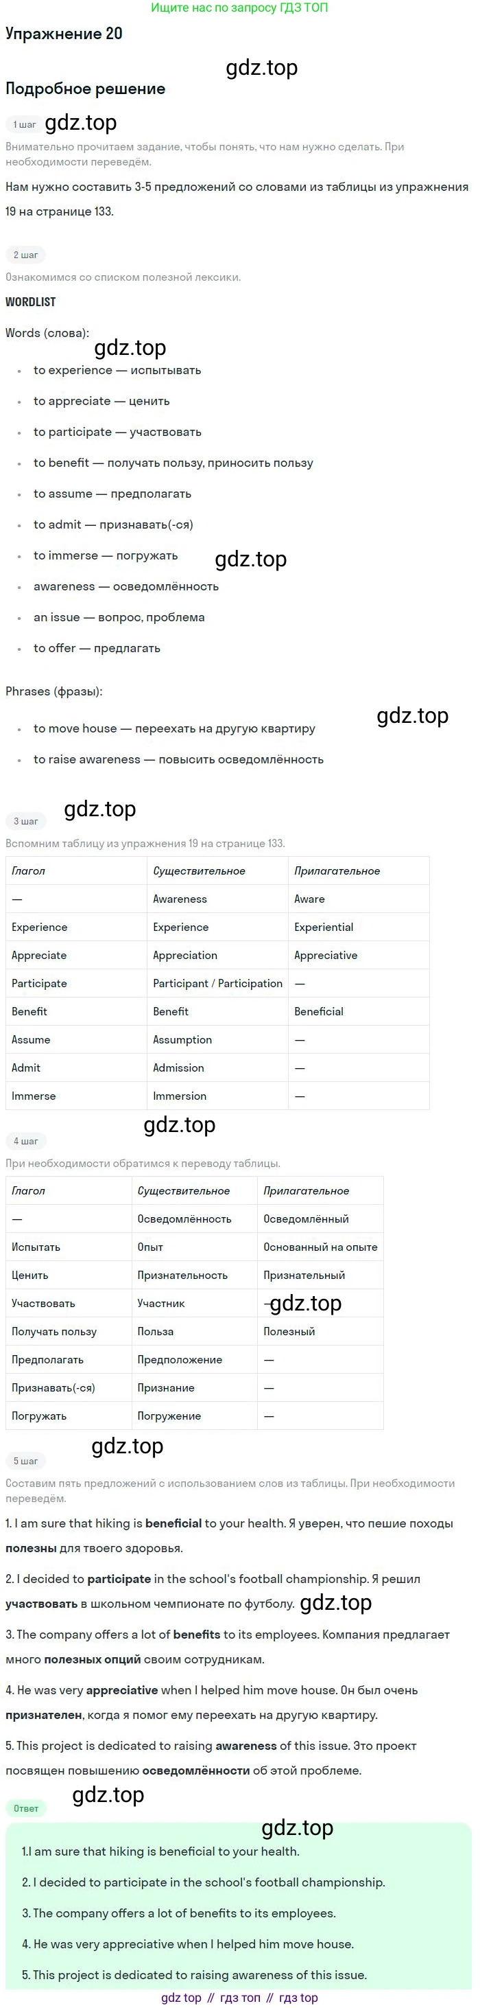Click the "to immerse — погружать" list item
The width and height of the screenshot is (480, 2008).
pyautogui.click(x=105, y=555)
